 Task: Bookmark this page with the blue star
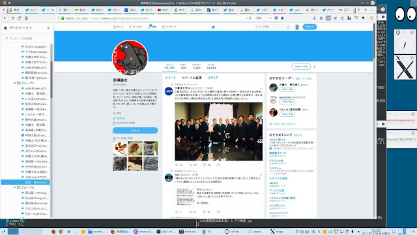click(282, 18)
